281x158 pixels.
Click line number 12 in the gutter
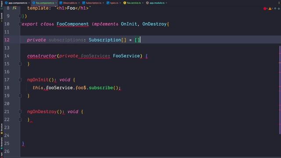click(x=7, y=40)
